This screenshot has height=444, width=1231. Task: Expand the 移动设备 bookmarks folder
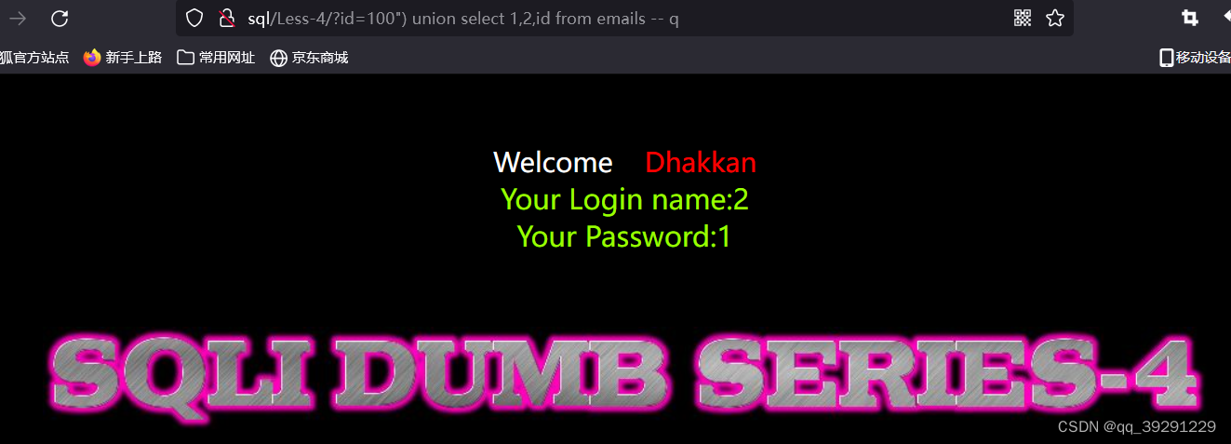1195,58
